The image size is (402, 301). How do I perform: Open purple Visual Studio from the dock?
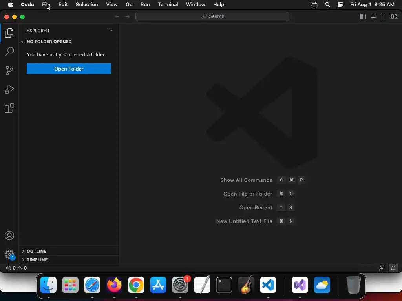(300, 285)
